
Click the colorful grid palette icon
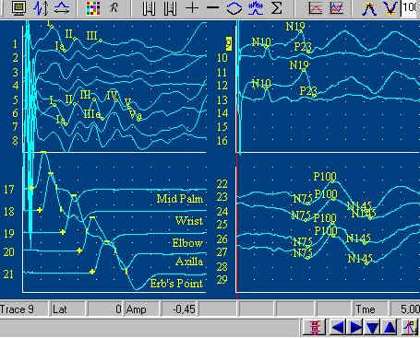[x=93, y=8]
